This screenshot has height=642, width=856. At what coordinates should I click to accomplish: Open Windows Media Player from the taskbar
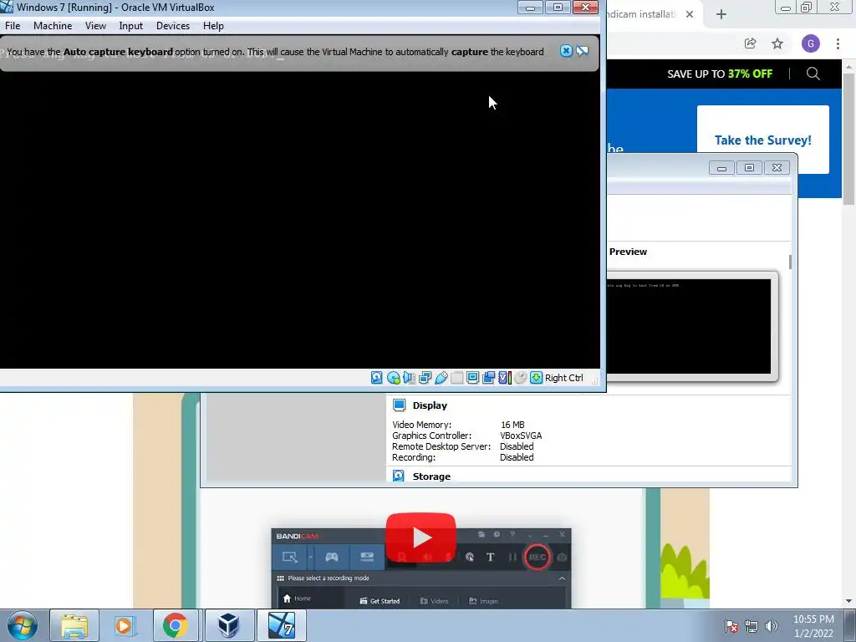click(x=124, y=625)
